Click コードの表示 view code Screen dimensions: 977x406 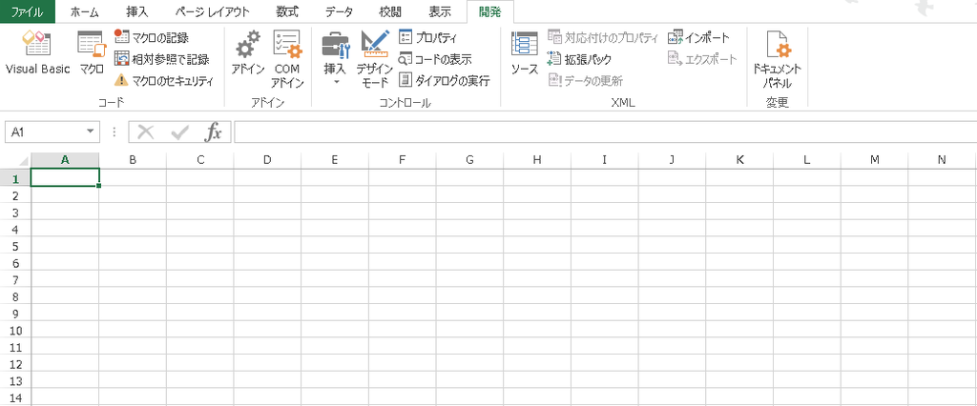435,59
